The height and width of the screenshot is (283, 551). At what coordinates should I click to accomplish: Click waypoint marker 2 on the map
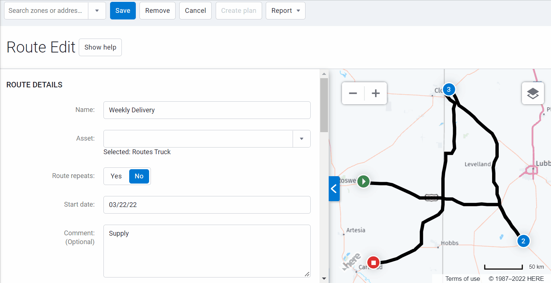[x=523, y=241]
